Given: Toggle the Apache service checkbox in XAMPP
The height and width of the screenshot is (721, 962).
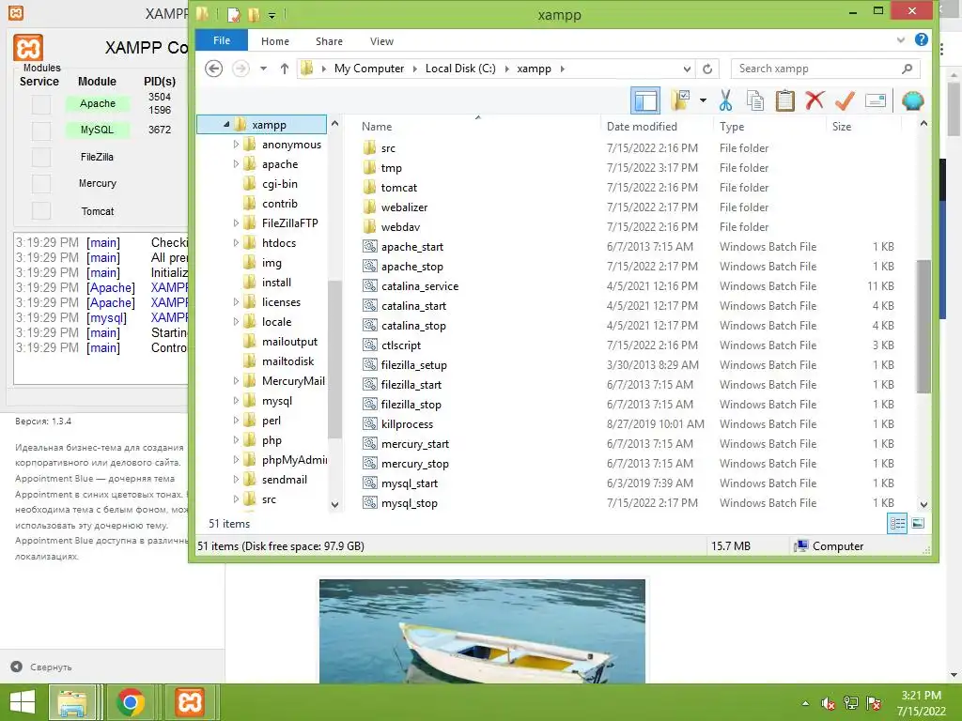Looking at the screenshot, I should click(41, 104).
